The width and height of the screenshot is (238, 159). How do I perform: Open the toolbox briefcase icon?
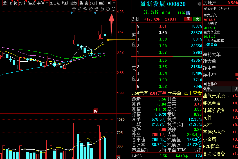(91, 9)
